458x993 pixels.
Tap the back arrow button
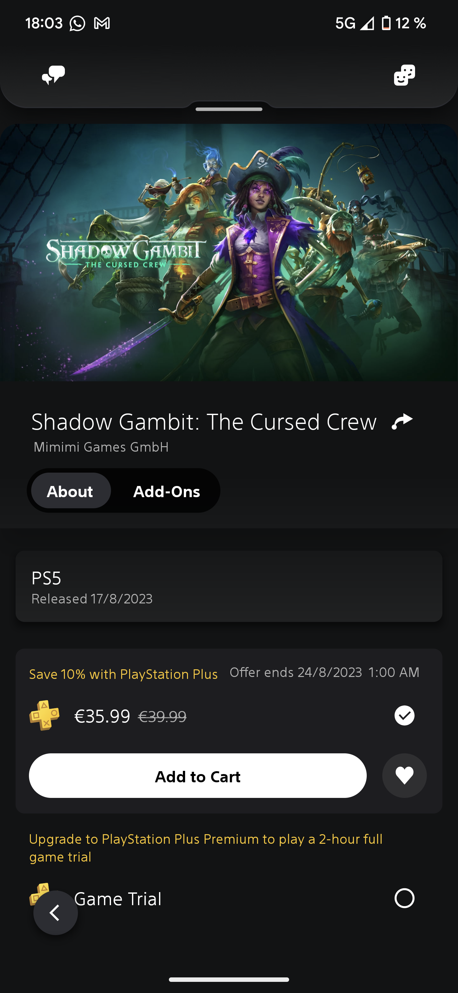(55, 912)
